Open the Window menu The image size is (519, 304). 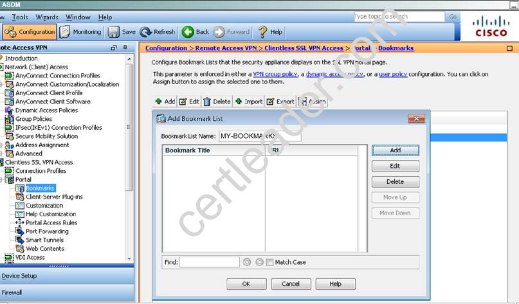(78, 17)
